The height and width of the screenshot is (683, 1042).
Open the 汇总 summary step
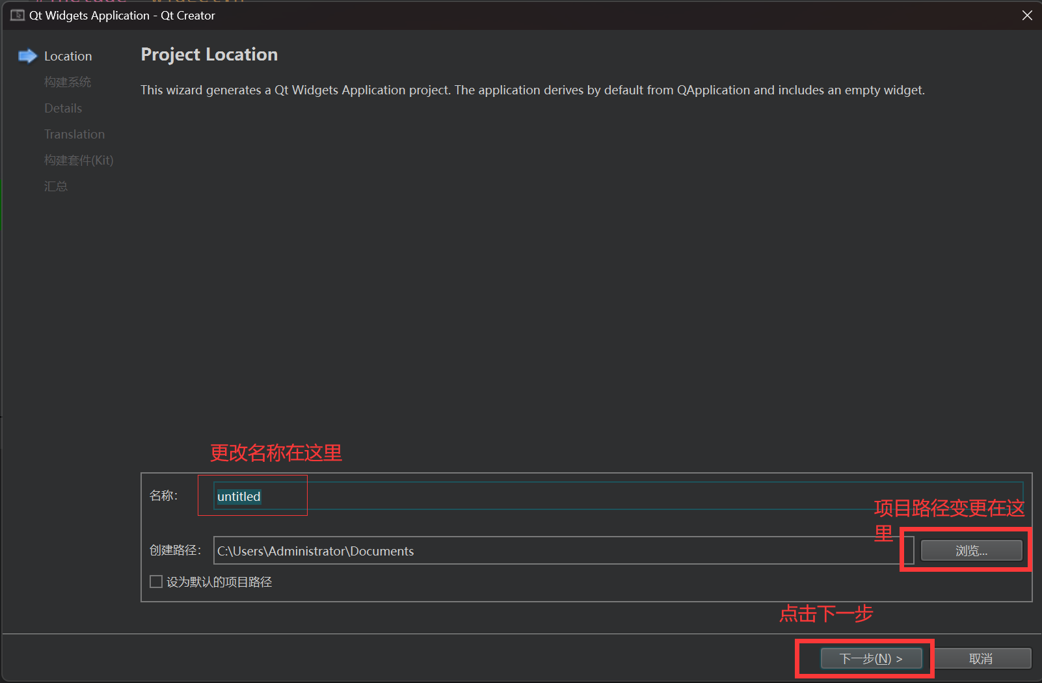[x=56, y=187]
